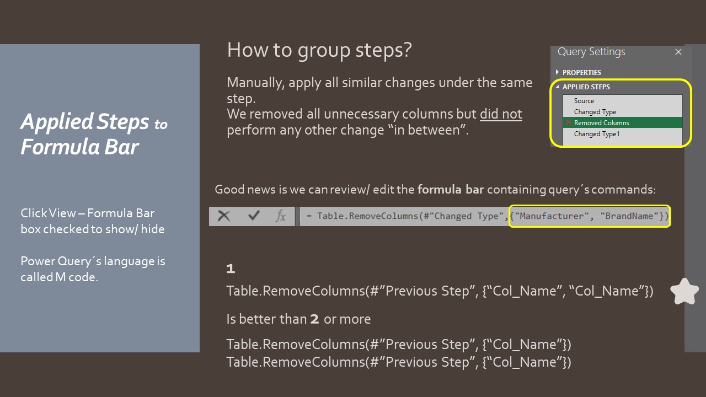Click the highlighted Manufacturer BrandName column list
Screen dimensions: 706x397
[589, 216]
